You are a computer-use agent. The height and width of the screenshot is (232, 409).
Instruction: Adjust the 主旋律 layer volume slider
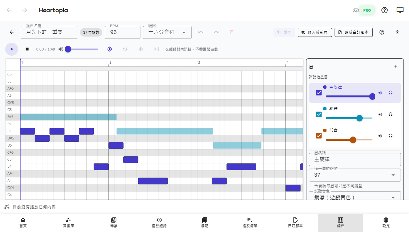pyautogui.click(x=349, y=96)
